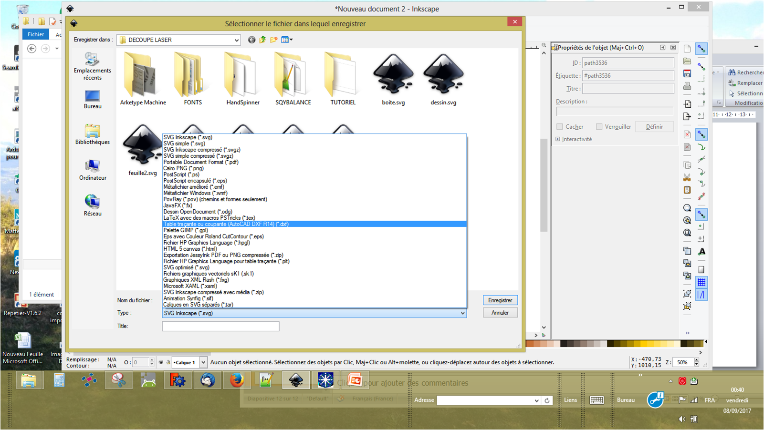Click the Open document folder icon in Inkscape
The height and width of the screenshot is (430, 764).
click(687, 61)
